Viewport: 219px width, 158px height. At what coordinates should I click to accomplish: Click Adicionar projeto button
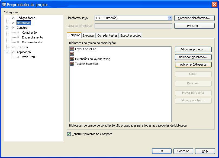[x=193, y=49]
